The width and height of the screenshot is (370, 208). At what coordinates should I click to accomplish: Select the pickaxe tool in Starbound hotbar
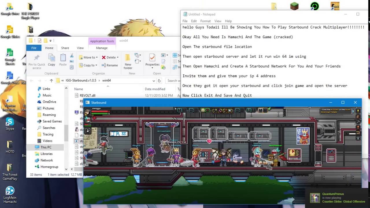click(215, 110)
